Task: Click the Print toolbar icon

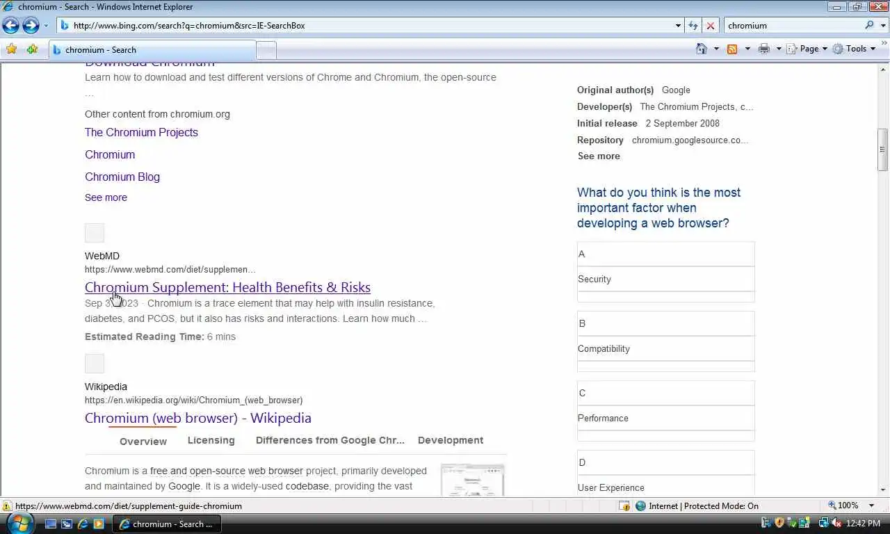Action: point(764,49)
